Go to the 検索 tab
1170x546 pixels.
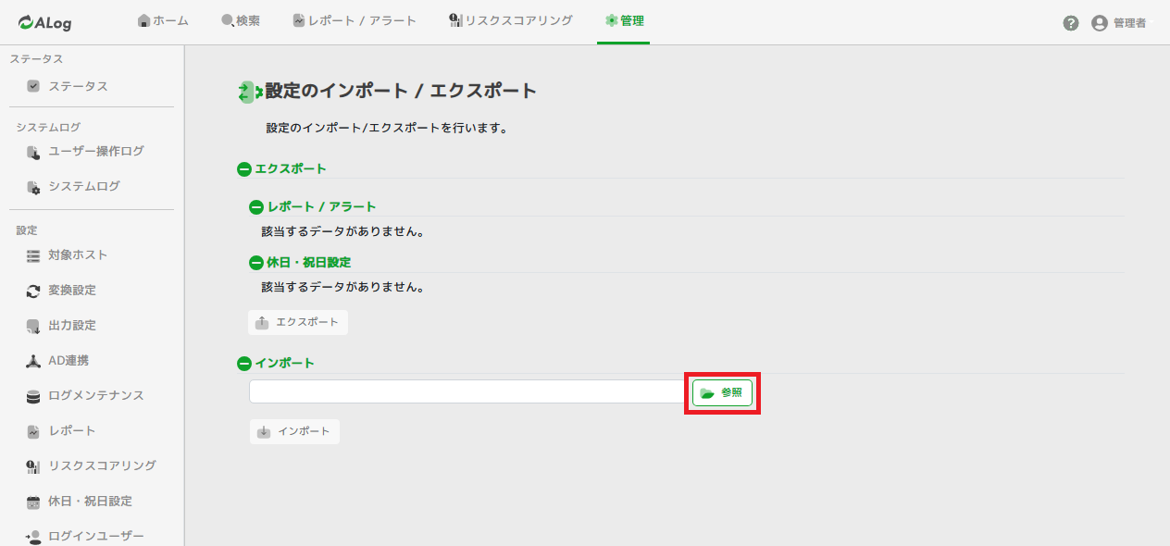coord(241,20)
